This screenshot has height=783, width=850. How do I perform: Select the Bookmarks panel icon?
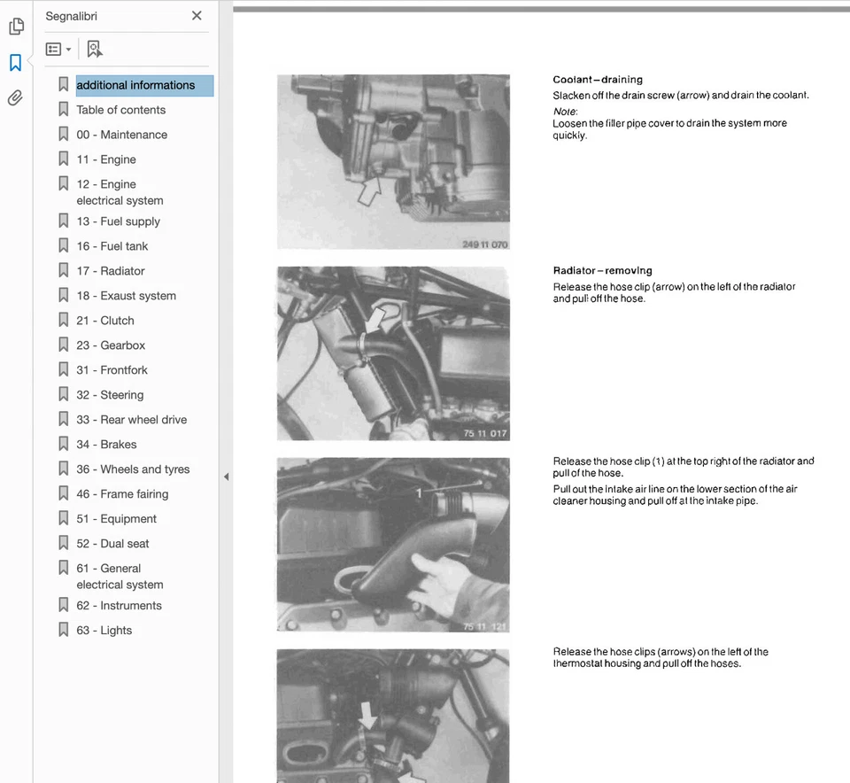click(x=15, y=62)
